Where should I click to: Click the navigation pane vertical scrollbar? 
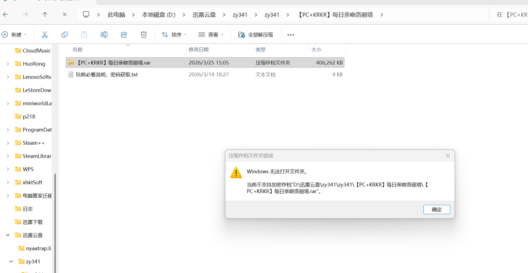click(x=55, y=222)
